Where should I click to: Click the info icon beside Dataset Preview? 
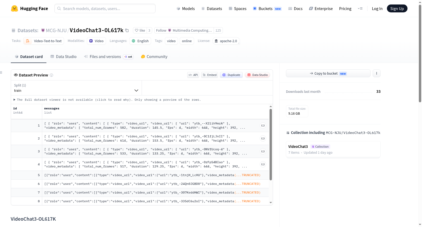[51, 75]
